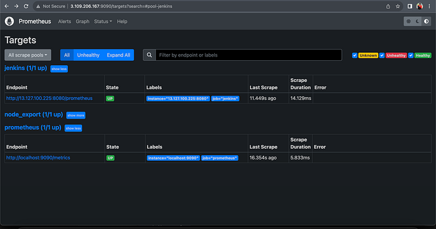Click the 16.354s ago last scrape value
Screen dimensions: 436x229
click(263, 158)
